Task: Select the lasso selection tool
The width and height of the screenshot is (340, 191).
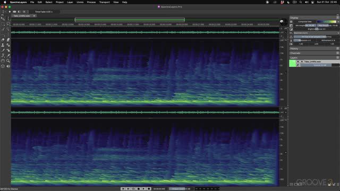Action: point(8,24)
